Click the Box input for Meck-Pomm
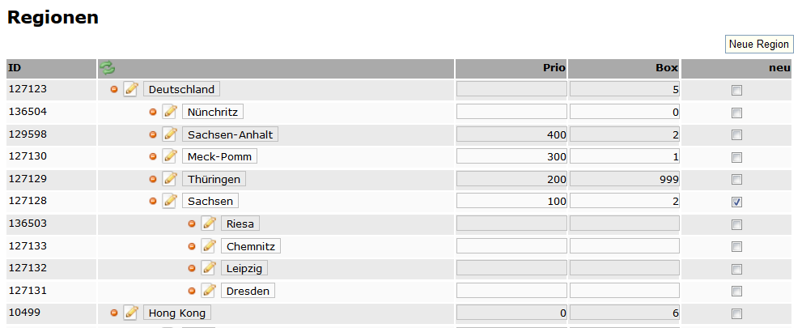802x328 pixels. point(625,156)
